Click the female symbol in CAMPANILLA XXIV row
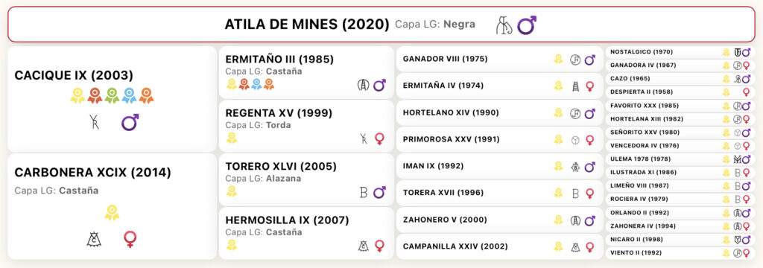The width and height of the screenshot is (763, 268). tap(590, 247)
